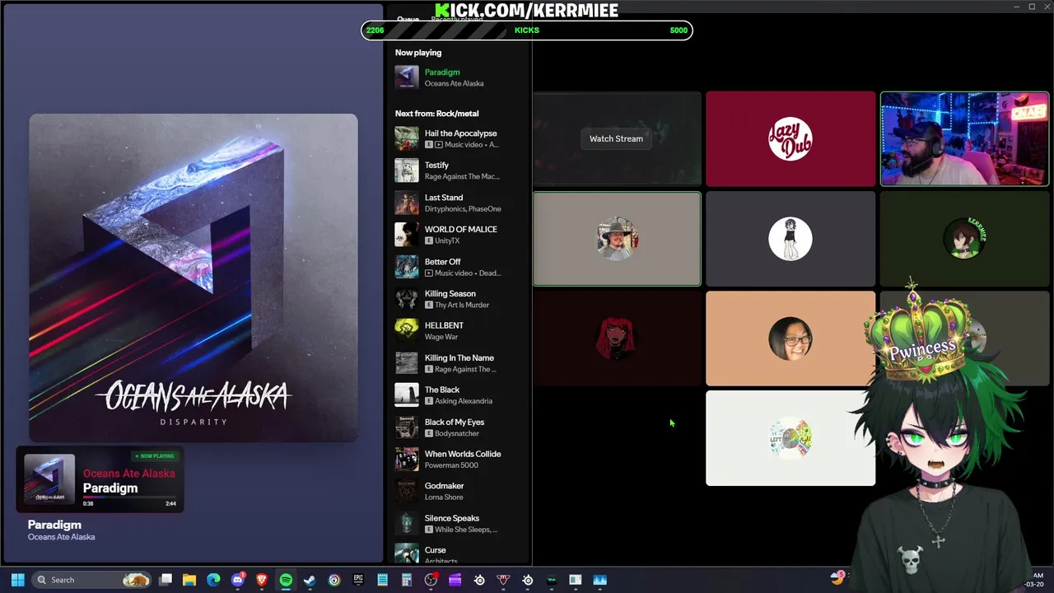
Task: Select the webcam tile with bearded man
Action: click(964, 138)
